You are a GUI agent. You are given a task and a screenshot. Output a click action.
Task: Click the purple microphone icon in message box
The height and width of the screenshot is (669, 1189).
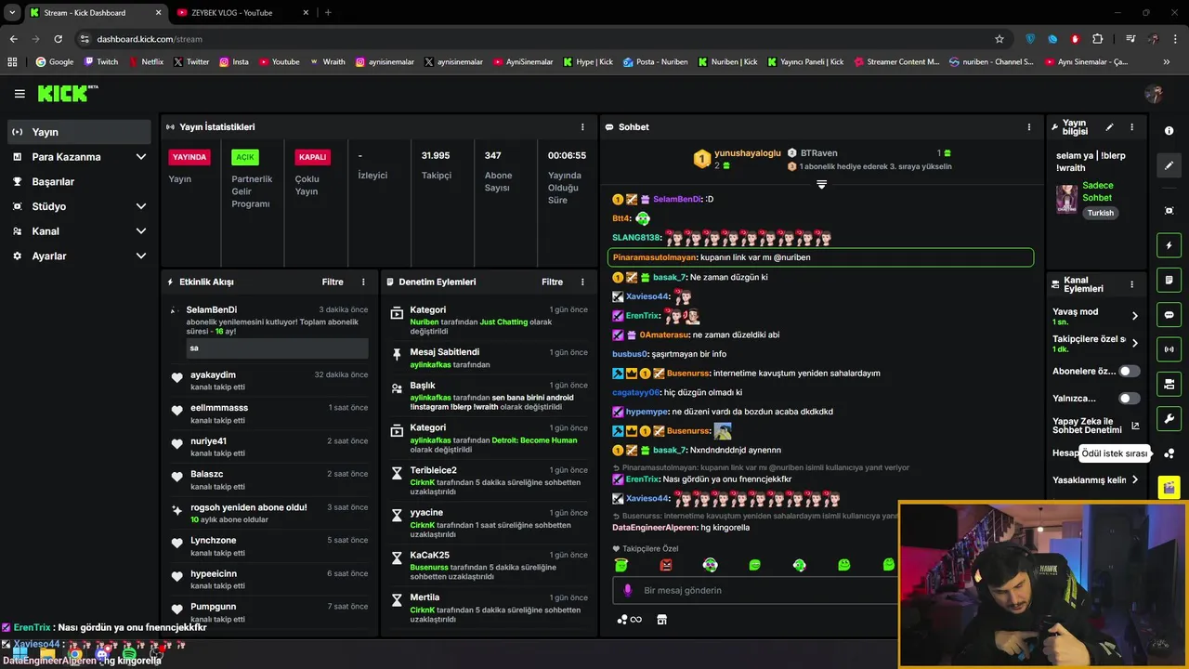pyautogui.click(x=628, y=590)
